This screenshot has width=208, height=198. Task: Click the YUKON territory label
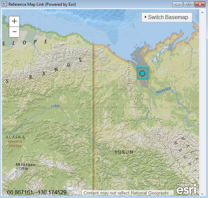(x=124, y=152)
